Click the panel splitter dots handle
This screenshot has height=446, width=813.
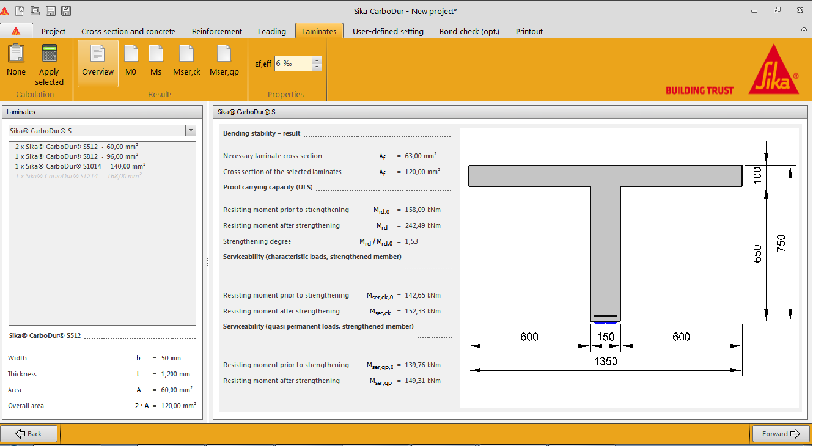(x=208, y=262)
